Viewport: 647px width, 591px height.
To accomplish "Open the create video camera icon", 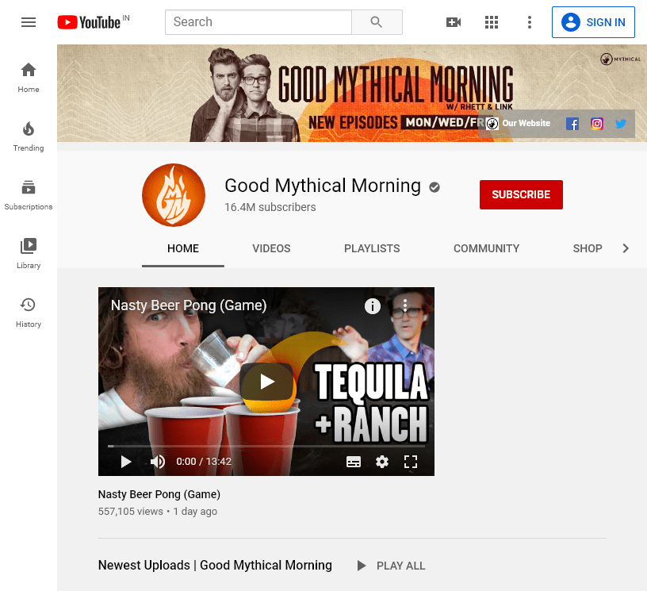I will [x=454, y=22].
